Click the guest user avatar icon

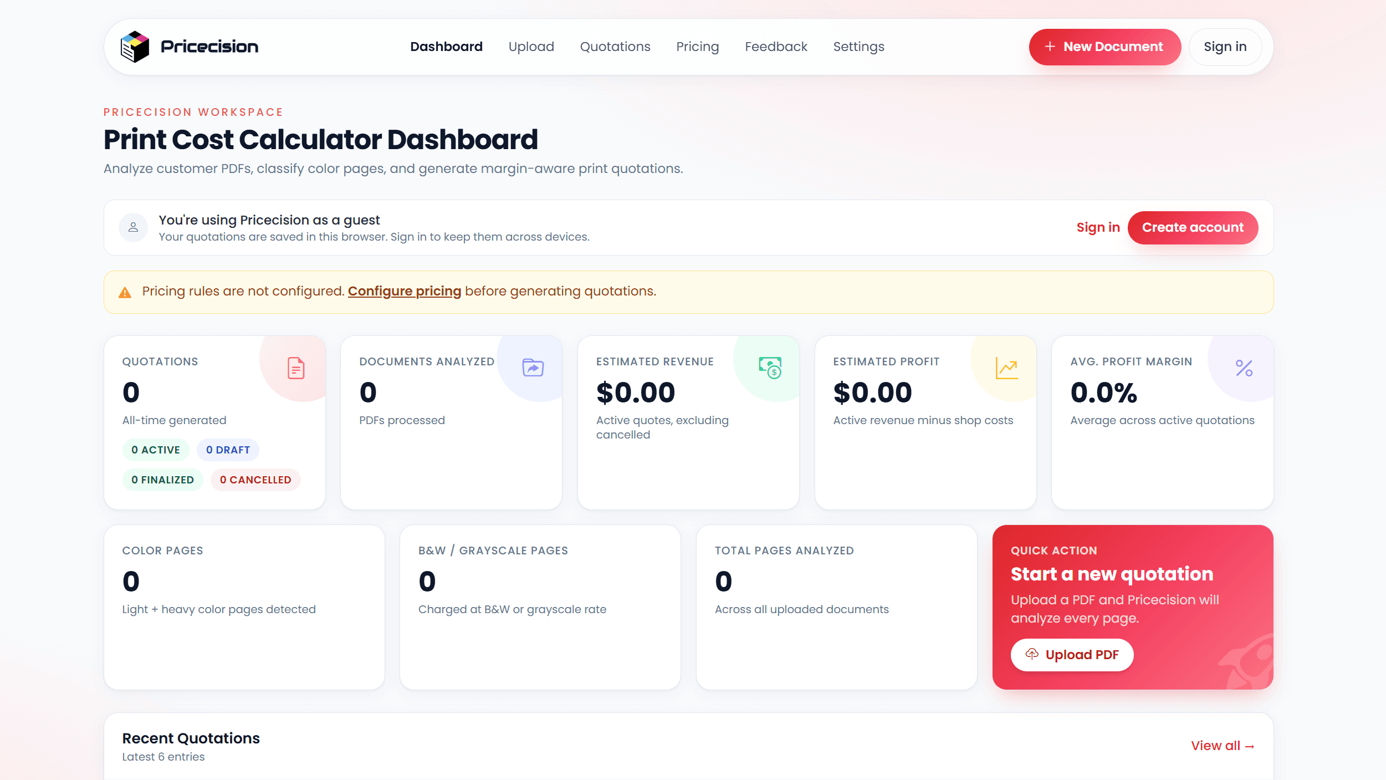point(133,227)
